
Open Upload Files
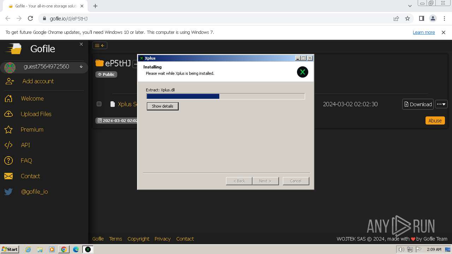[36, 114]
